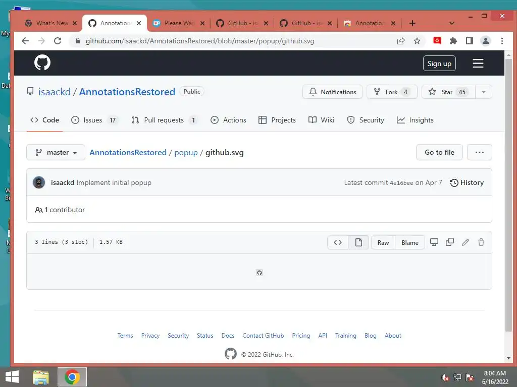Open Chrome three-dot menu
Viewport: 517px width, 387px height.
click(x=502, y=41)
